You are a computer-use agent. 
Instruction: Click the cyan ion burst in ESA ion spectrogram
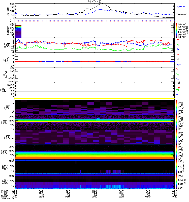(x=98, y=119)
